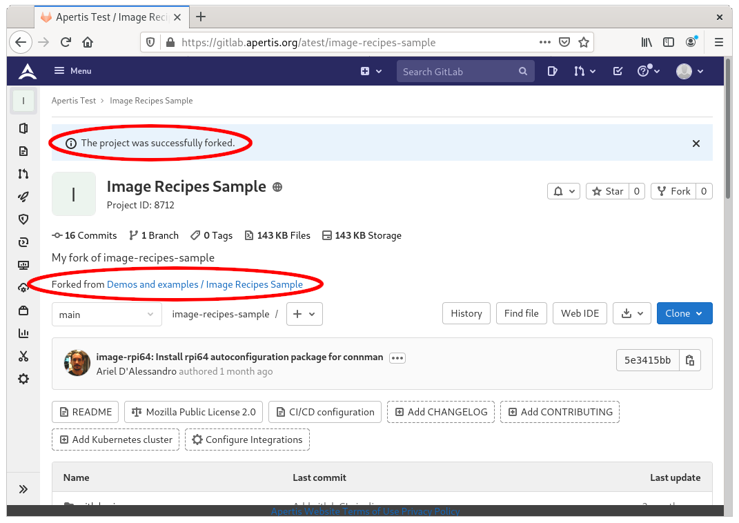Star the project with Star button
The height and width of the screenshot is (523, 739).
click(x=607, y=191)
